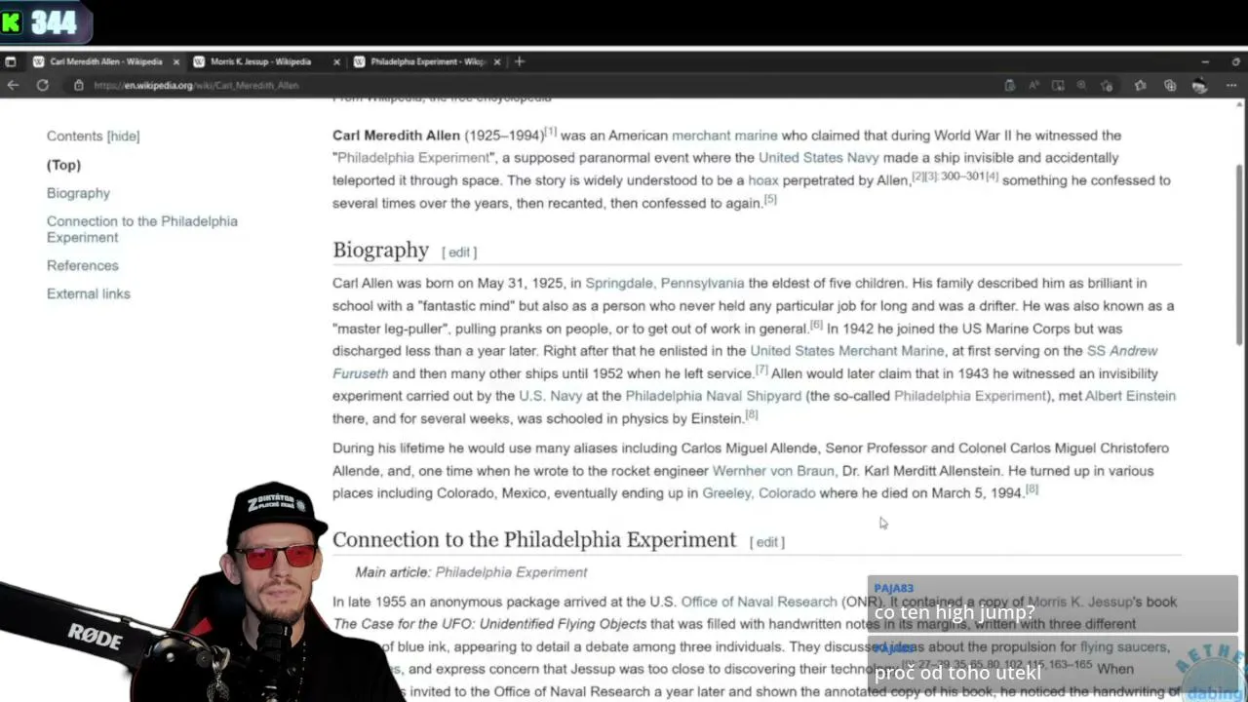Click the immersive reader icon in the address bar
The image size is (1248, 702).
click(x=1058, y=86)
